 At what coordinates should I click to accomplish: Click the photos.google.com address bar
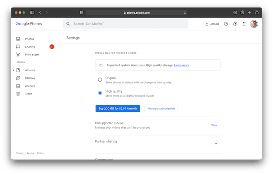(136, 13)
